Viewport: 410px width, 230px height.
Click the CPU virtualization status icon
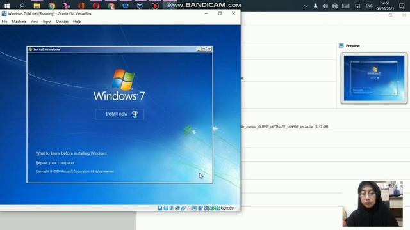206,208
